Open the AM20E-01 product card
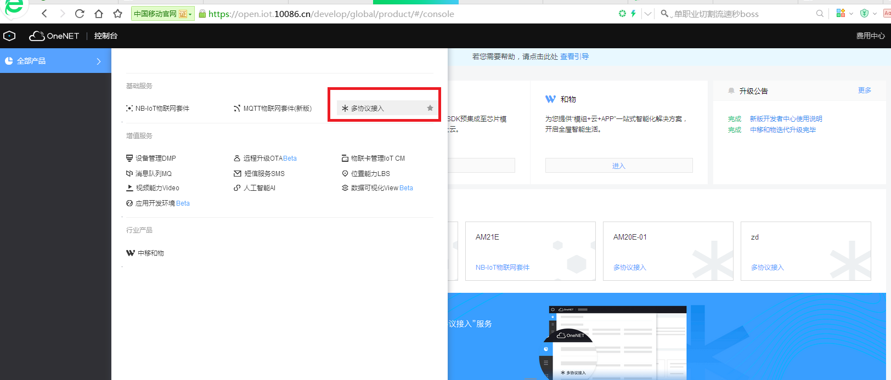Image resolution: width=891 pixels, height=380 pixels. pos(668,251)
